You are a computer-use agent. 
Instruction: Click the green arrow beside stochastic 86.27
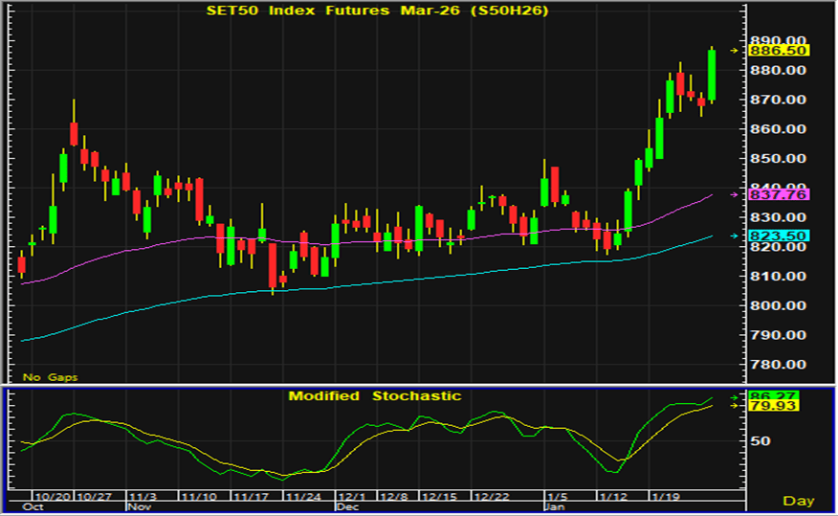pyautogui.click(x=734, y=396)
